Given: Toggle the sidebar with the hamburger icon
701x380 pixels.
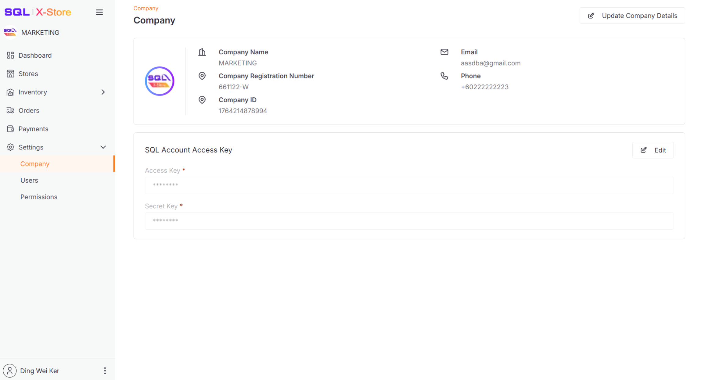Looking at the screenshot, I should click(x=99, y=12).
